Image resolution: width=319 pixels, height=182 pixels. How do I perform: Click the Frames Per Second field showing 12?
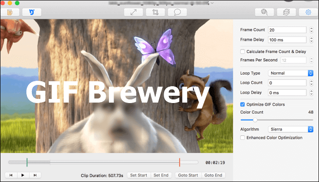click(293, 60)
